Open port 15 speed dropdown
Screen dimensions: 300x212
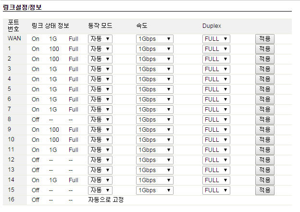155,190
